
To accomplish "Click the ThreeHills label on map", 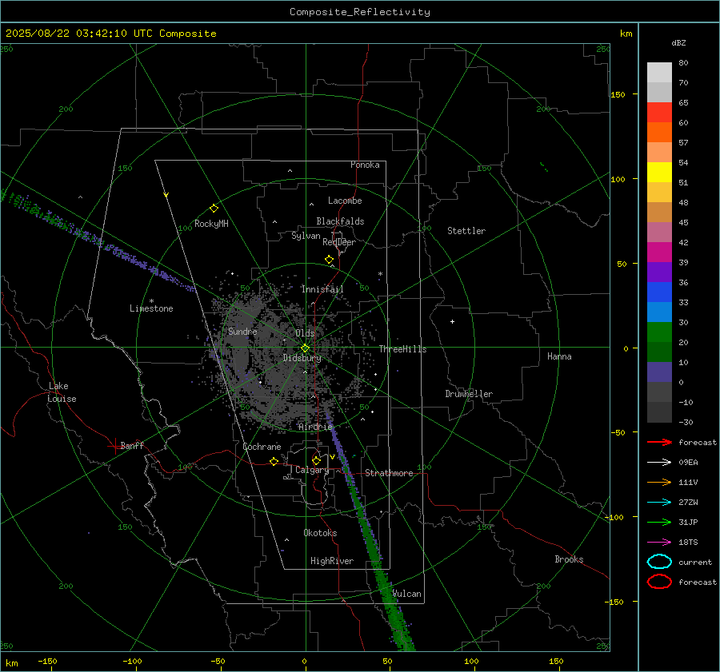I will point(402,349).
